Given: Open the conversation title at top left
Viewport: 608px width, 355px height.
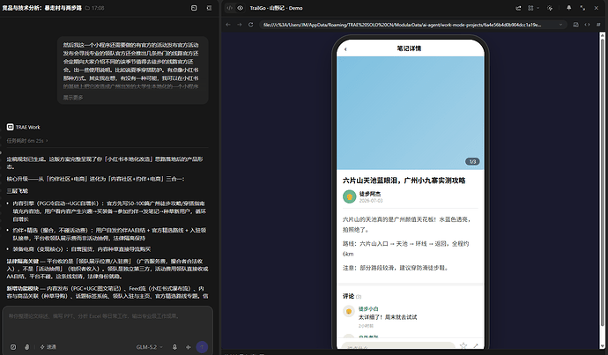Looking at the screenshot, I should tap(42, 8).
